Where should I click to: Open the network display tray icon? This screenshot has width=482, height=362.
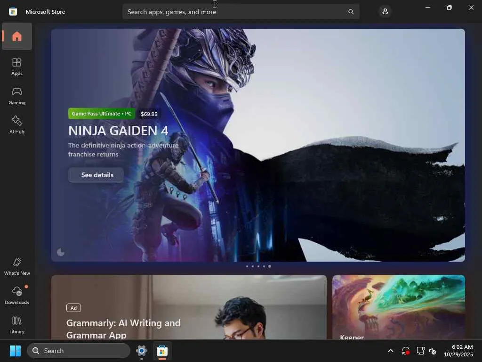coord(420,351)
